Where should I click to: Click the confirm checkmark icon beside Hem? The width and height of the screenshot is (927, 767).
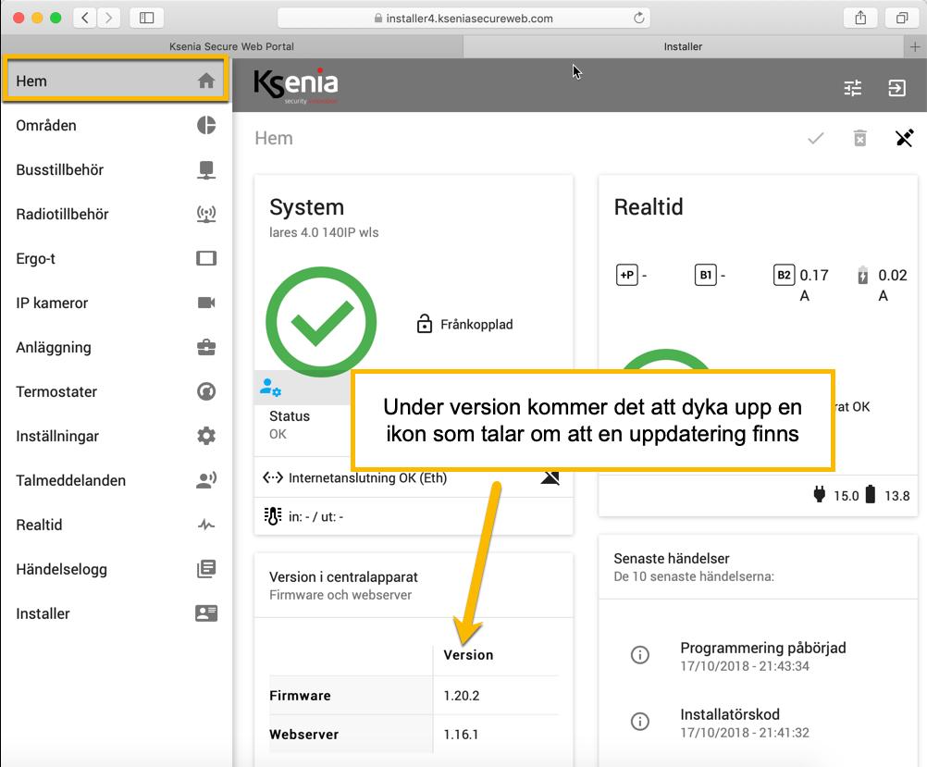[x=816, y=139]
